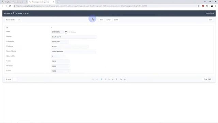Viewport: 218px width, 123px height.
Task: Click the red Opera extension icon
Action: coord(203,6)
